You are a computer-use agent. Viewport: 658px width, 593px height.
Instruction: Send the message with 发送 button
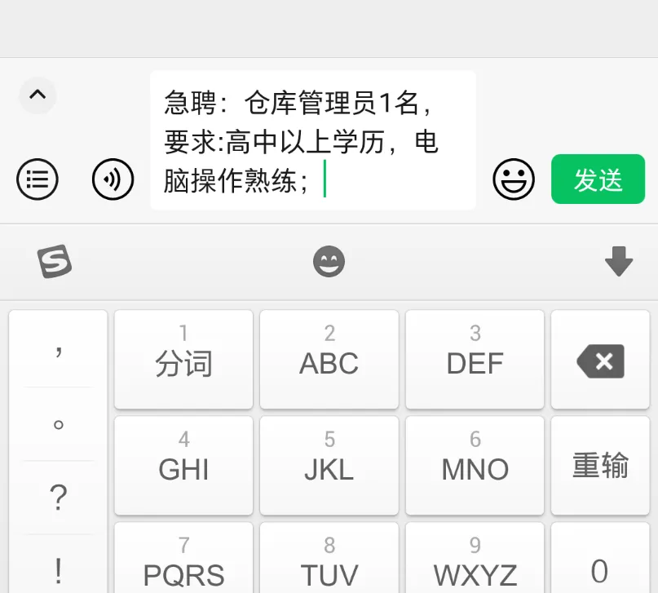pyautogui.click(x=598, y=179)
